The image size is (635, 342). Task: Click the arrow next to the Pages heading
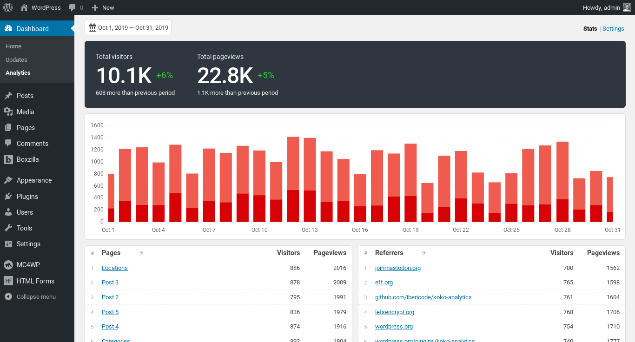point(141,253)
